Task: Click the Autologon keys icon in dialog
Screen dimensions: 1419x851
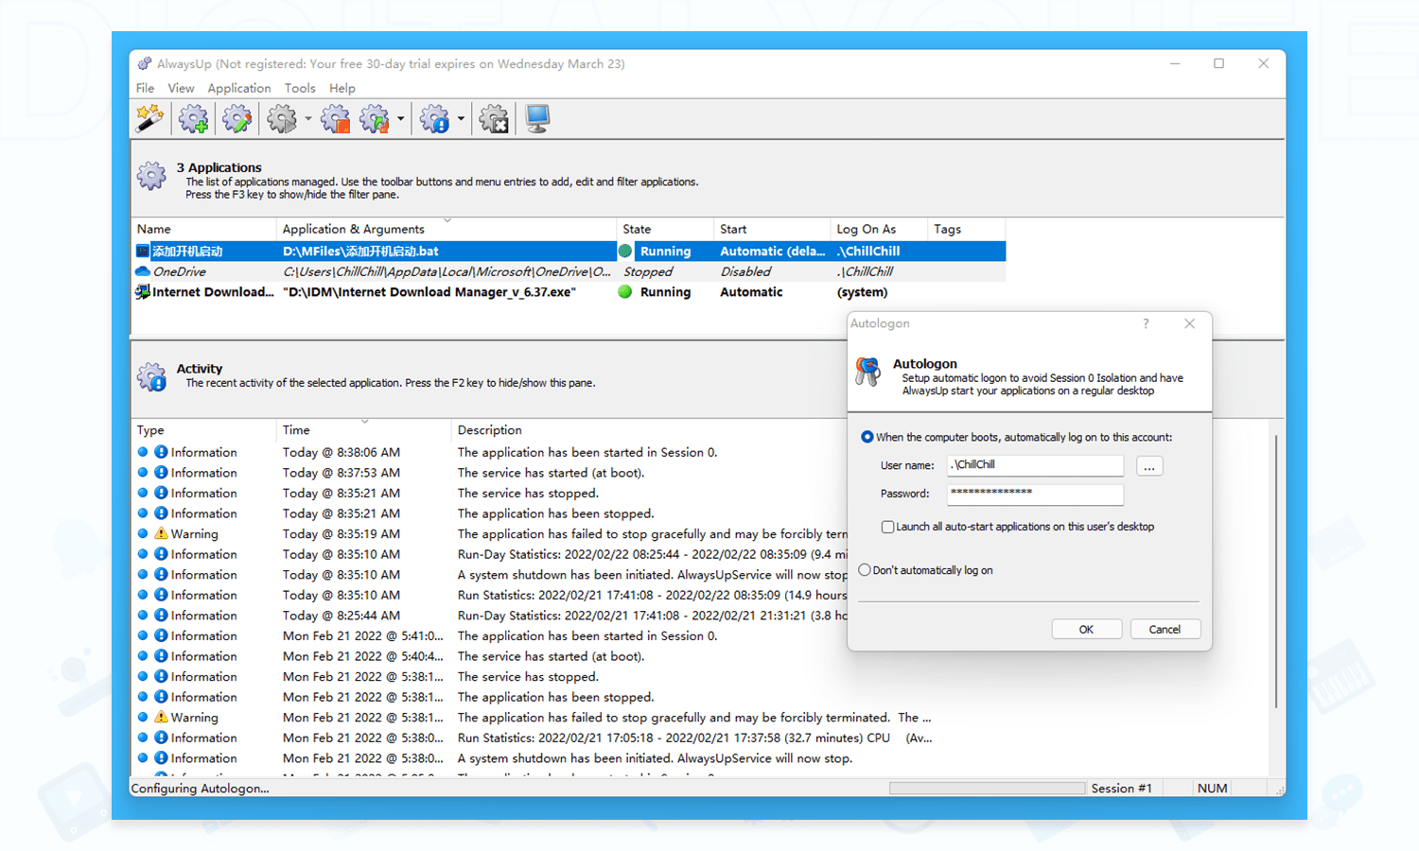Action: pyautogui.click(x=867, y=372)
